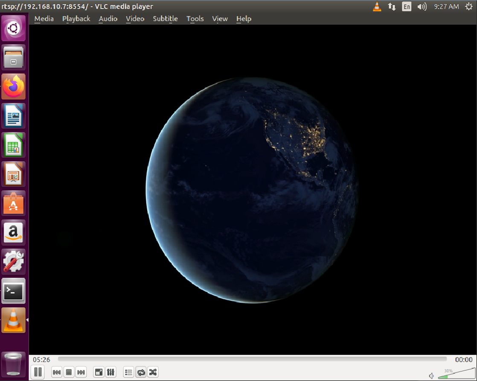This screenshot has width=477, height=381.
Task: Stop playback with the stop button
Action: point(69,372)
